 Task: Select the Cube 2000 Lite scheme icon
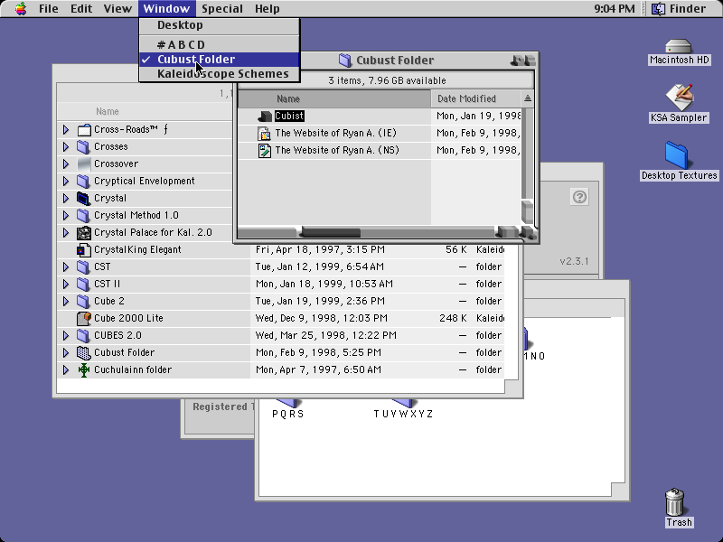(x=83, y=318)
